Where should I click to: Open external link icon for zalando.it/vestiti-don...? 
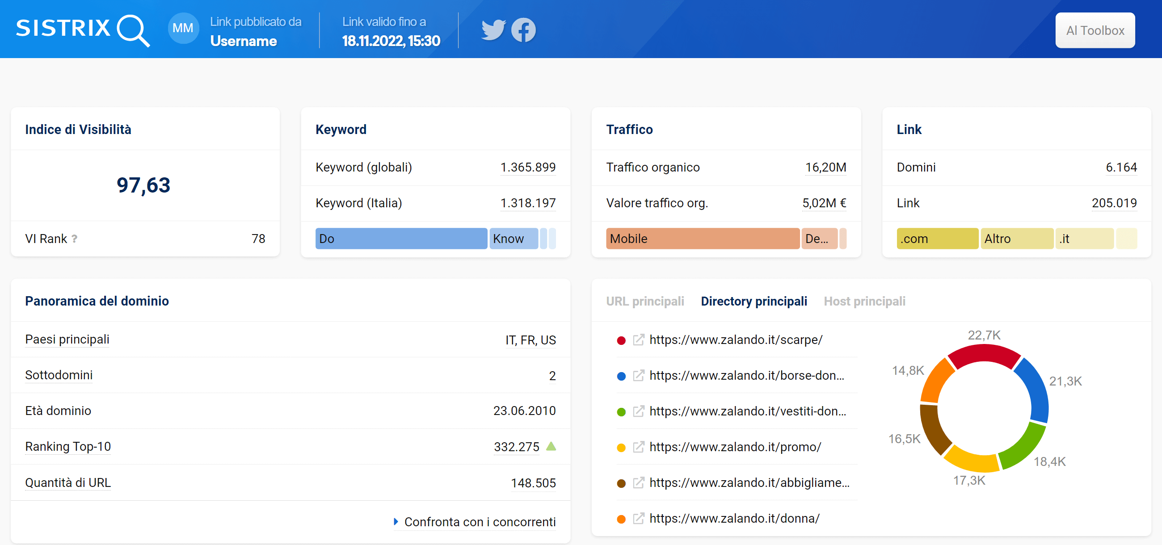(638, 411)
